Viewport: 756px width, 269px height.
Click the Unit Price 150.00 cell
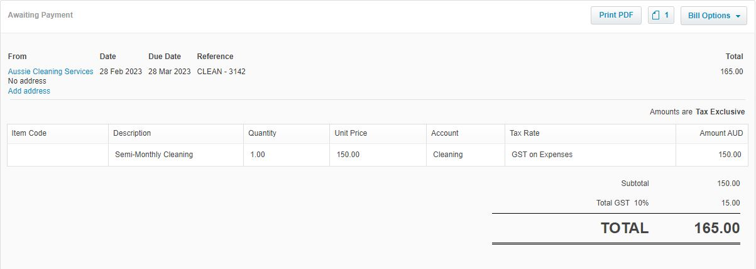point(348,155)
